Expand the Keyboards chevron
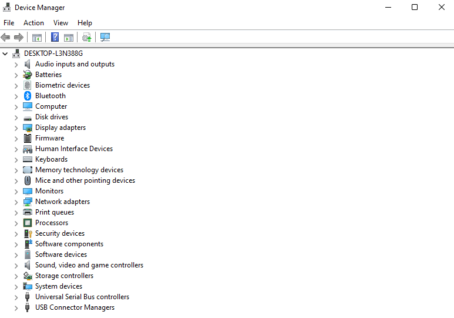 click(16, 160)
